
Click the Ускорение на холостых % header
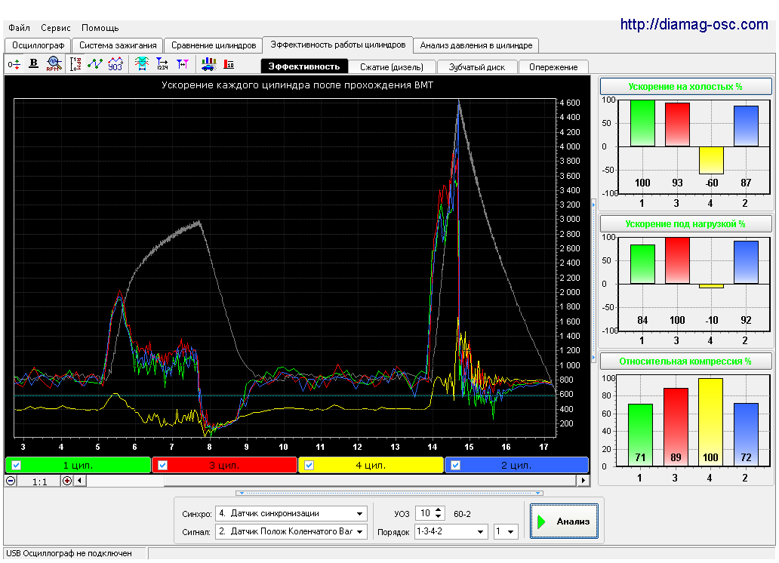pyautogui.click(x=685, y=87)
